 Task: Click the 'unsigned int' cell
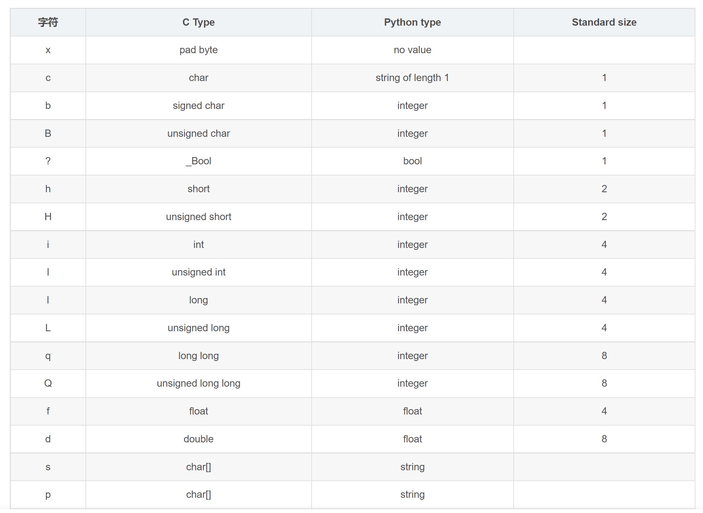tap(199, 272)
